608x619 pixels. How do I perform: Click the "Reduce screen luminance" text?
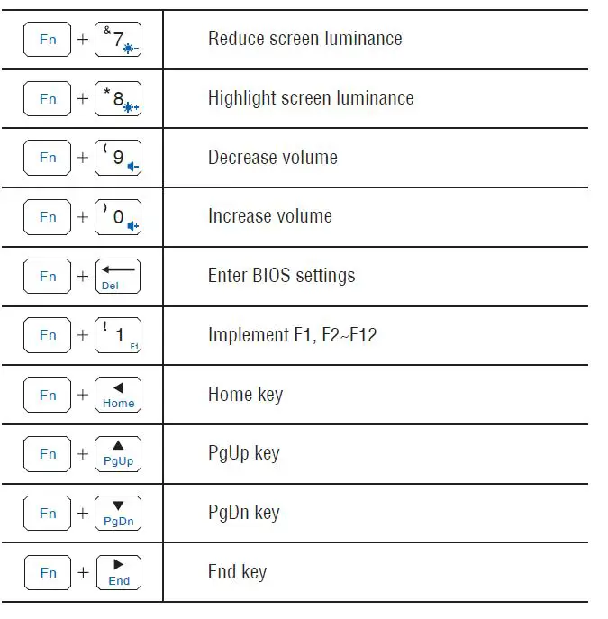click(x=304, y=39)
